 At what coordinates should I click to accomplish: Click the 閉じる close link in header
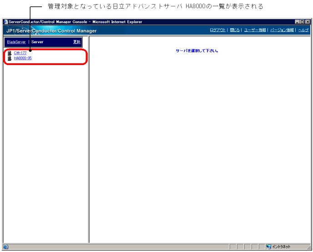point(235,30)
